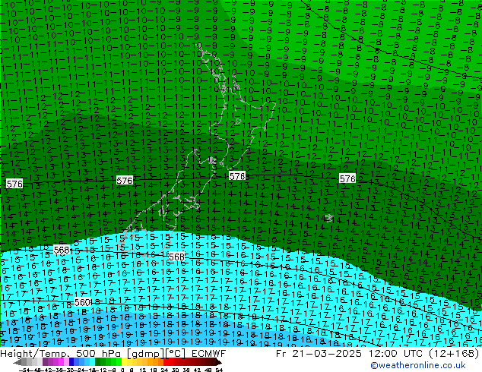Click the '-54' tick label of the legend

24,370
